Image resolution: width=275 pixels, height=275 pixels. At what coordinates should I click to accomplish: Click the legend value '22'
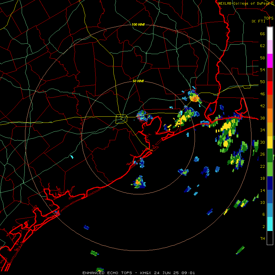pos(262,166)
